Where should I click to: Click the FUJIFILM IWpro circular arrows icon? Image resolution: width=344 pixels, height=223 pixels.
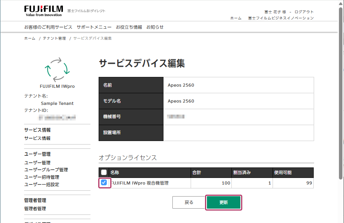(57, 68)
